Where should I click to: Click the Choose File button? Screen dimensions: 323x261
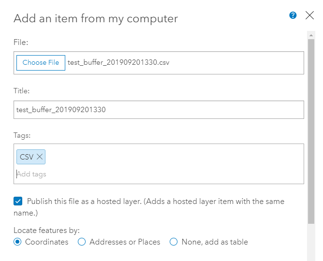tap(41, 63)
